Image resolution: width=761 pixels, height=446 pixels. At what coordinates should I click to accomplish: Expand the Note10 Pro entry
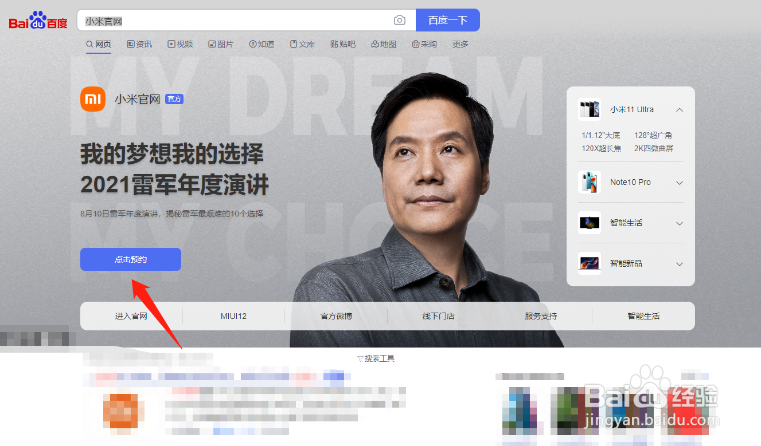coord(679,183)
